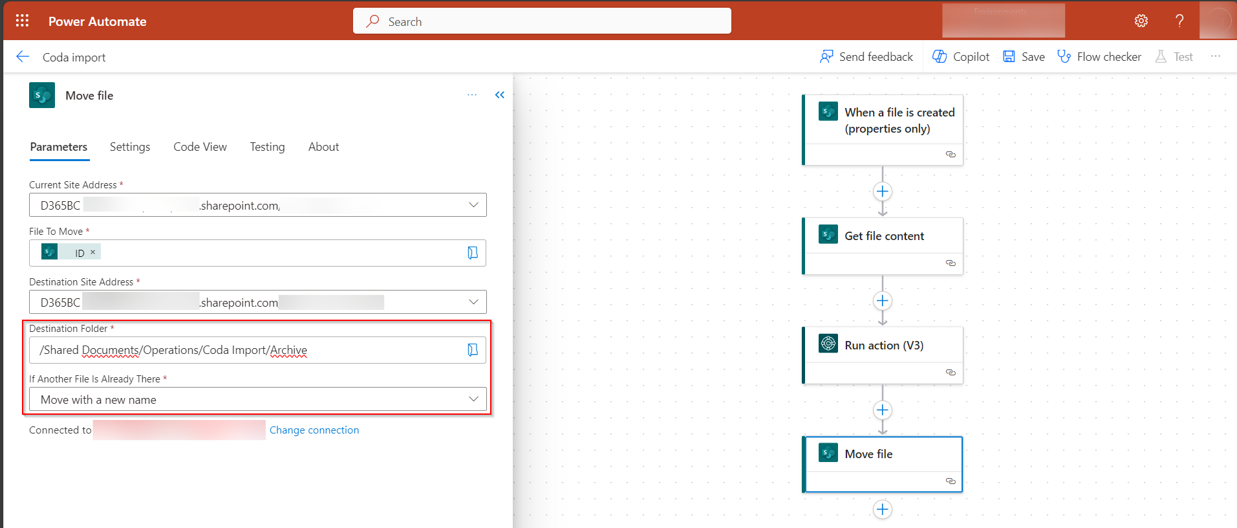The width and height of the screenshot is (1237, 528).
Task: Save the flow
Action: tap(1024, 57)
